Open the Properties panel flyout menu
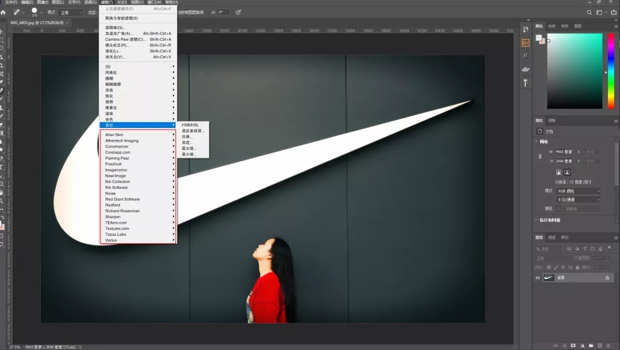 point(615,121)
